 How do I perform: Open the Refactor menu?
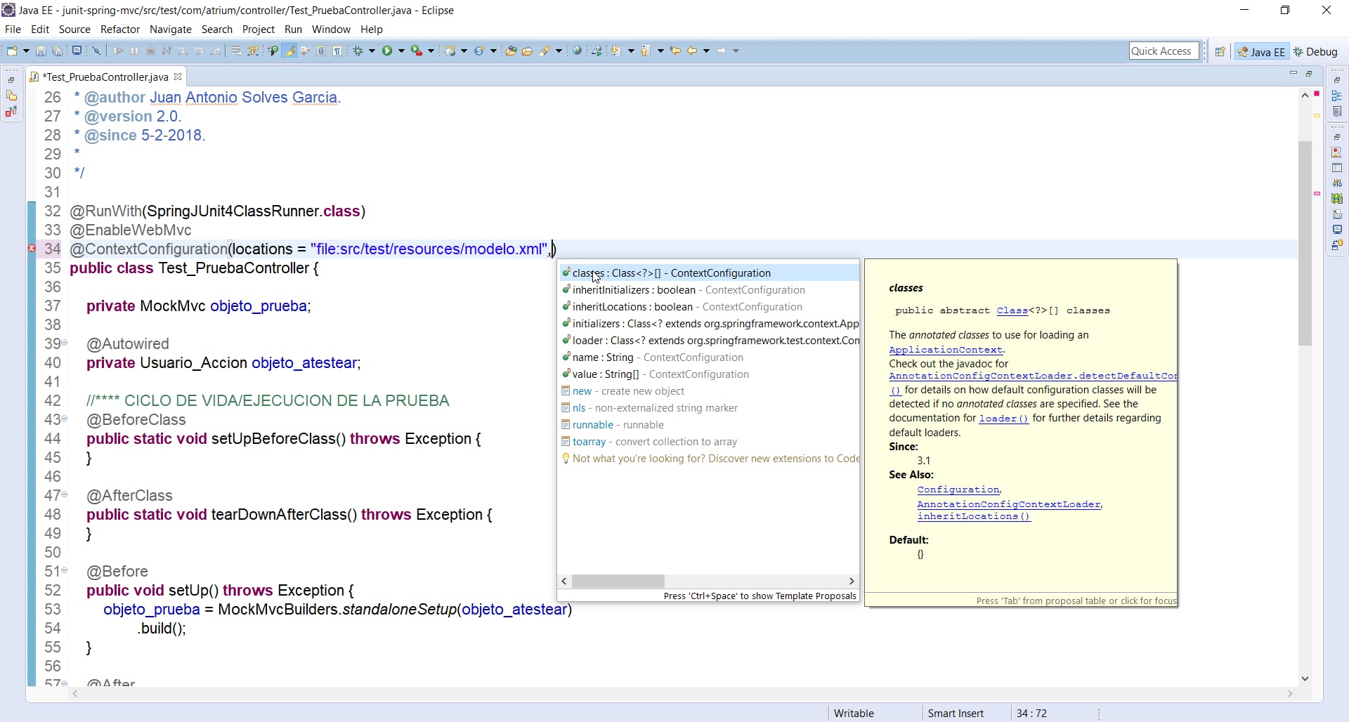(120, 29)
